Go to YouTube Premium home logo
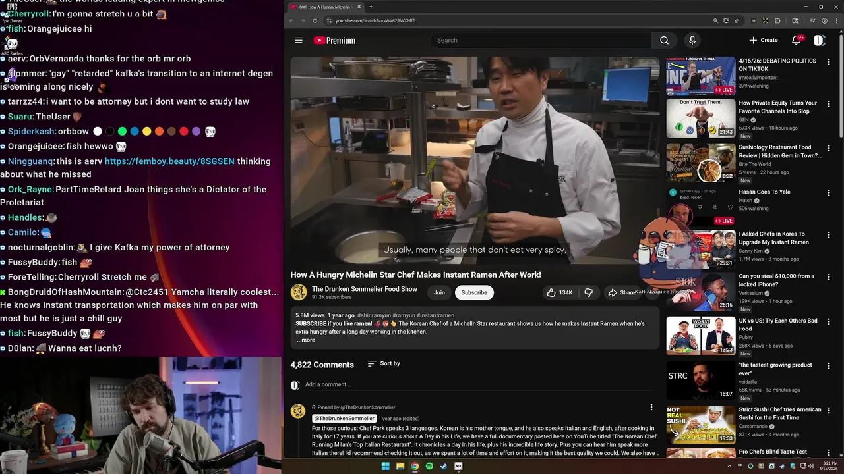Screen dimensions: 844x474 coord(334,40)
